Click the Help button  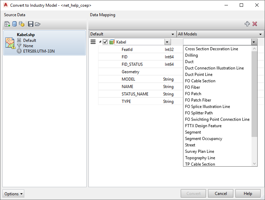point(248,194)
